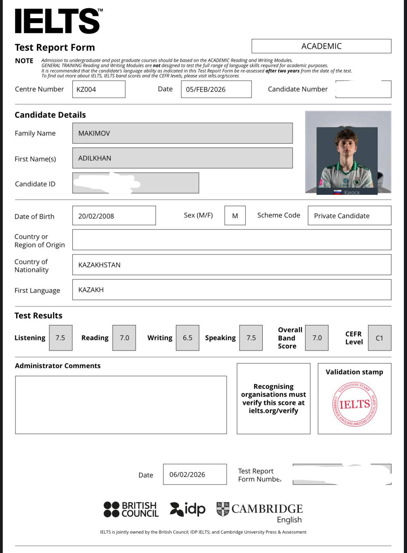Click the Candidate Details heading
Image resolution: width=407 pixels, height=553 pixels.
50,115
